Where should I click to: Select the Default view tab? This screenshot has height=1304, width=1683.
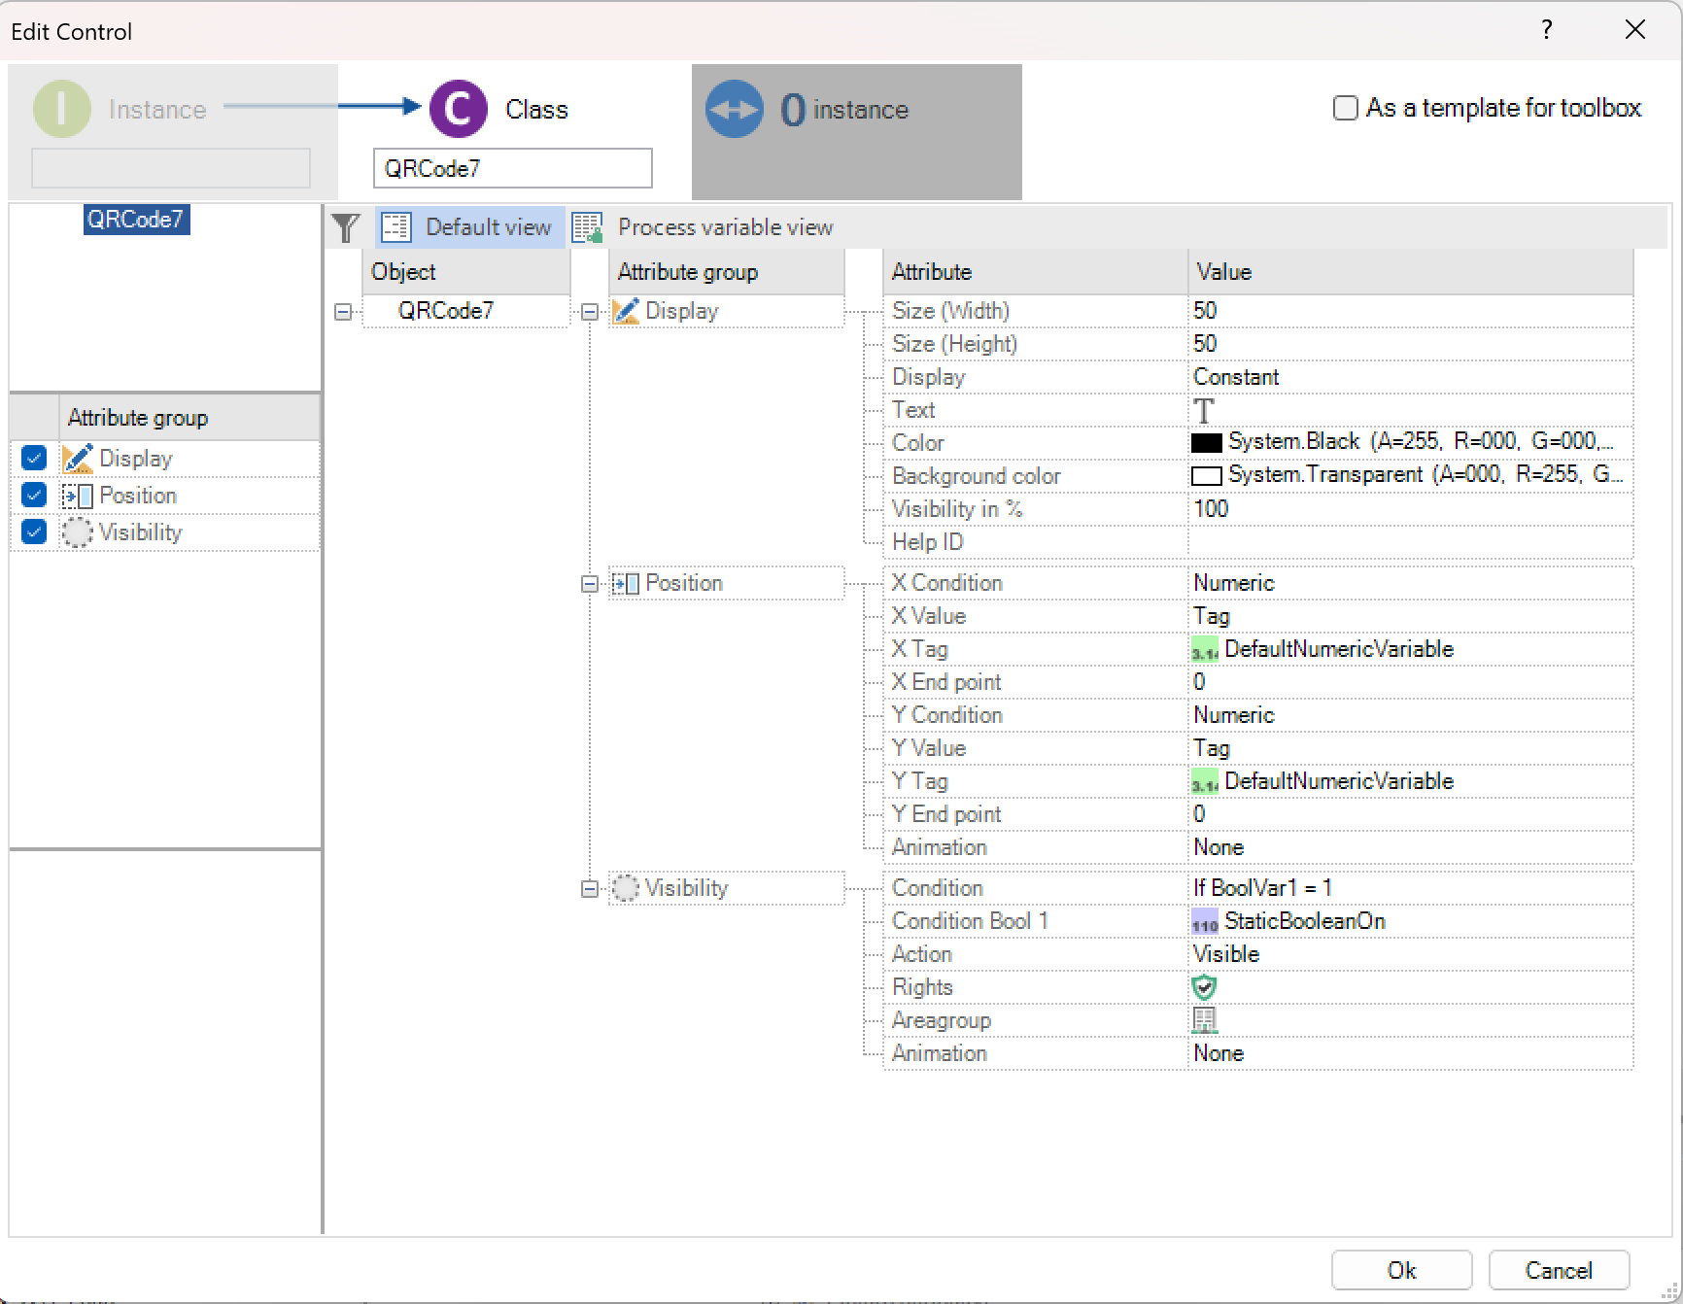coord(470,227)
